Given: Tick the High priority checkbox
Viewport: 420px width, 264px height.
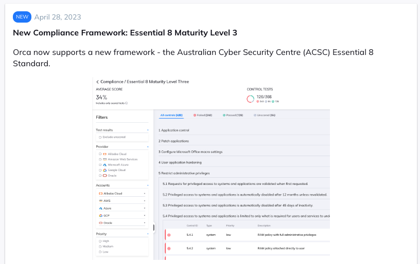Looking at the screenshot, I should click(x=100, y=241).
